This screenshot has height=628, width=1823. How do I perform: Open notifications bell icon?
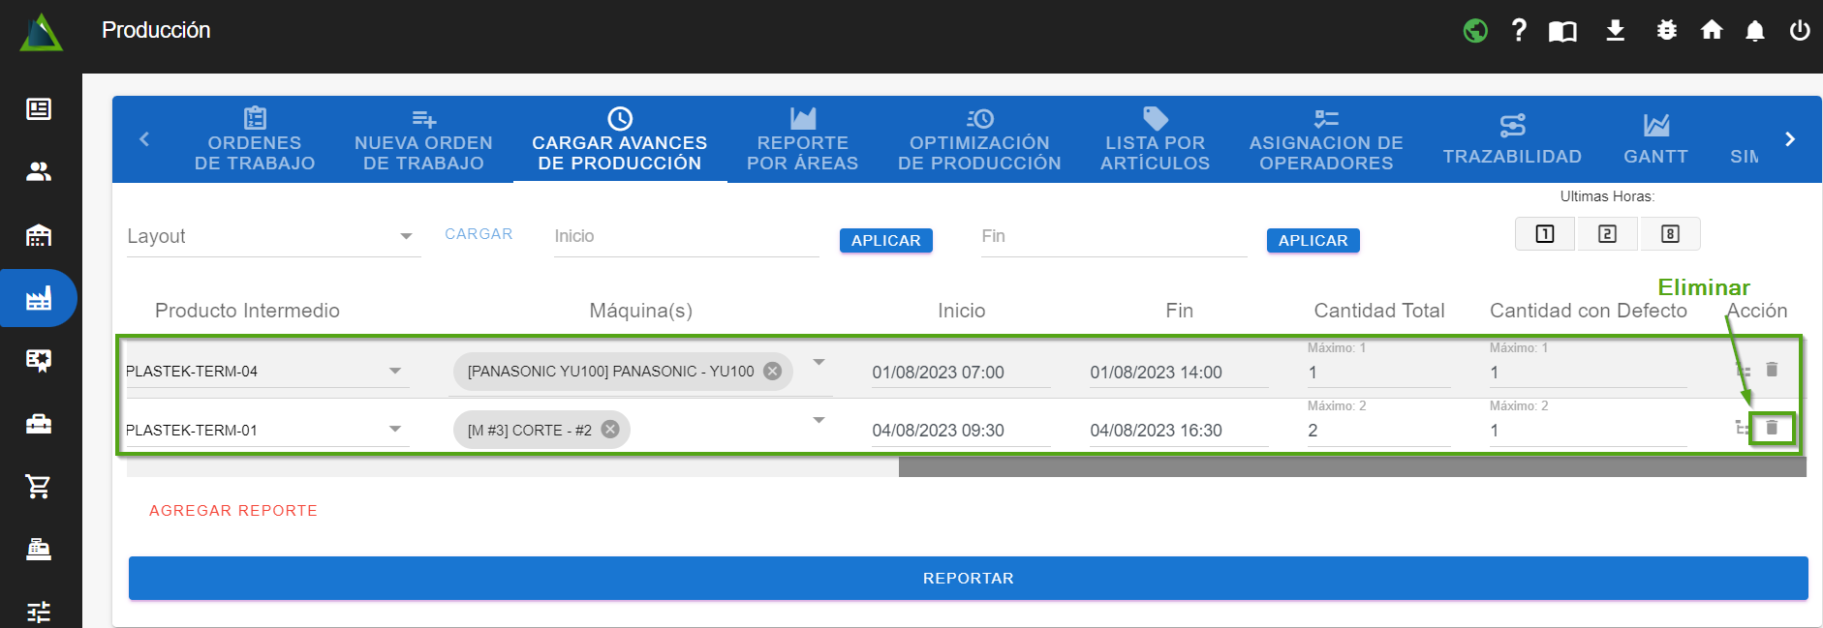(x=1754, y=31)
